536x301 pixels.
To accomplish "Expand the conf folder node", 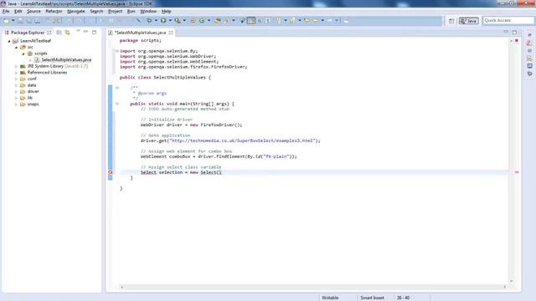I will pyautogui.click(x=16, y=79).
